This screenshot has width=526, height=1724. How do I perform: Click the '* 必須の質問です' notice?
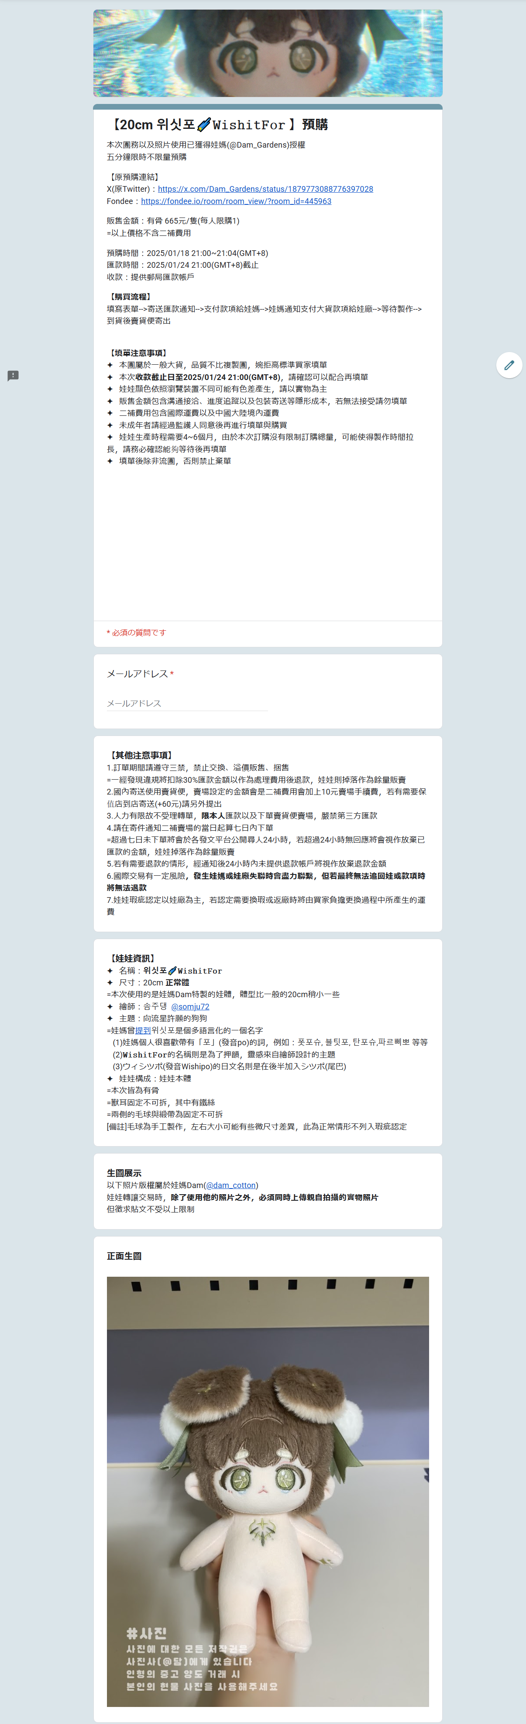click(137, 632)
